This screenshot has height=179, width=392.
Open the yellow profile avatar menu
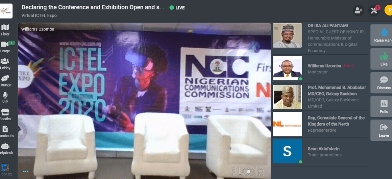(388, 10)
